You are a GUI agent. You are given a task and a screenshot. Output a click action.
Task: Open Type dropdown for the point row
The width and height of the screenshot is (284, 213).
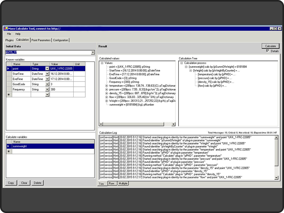coord(47,68)
